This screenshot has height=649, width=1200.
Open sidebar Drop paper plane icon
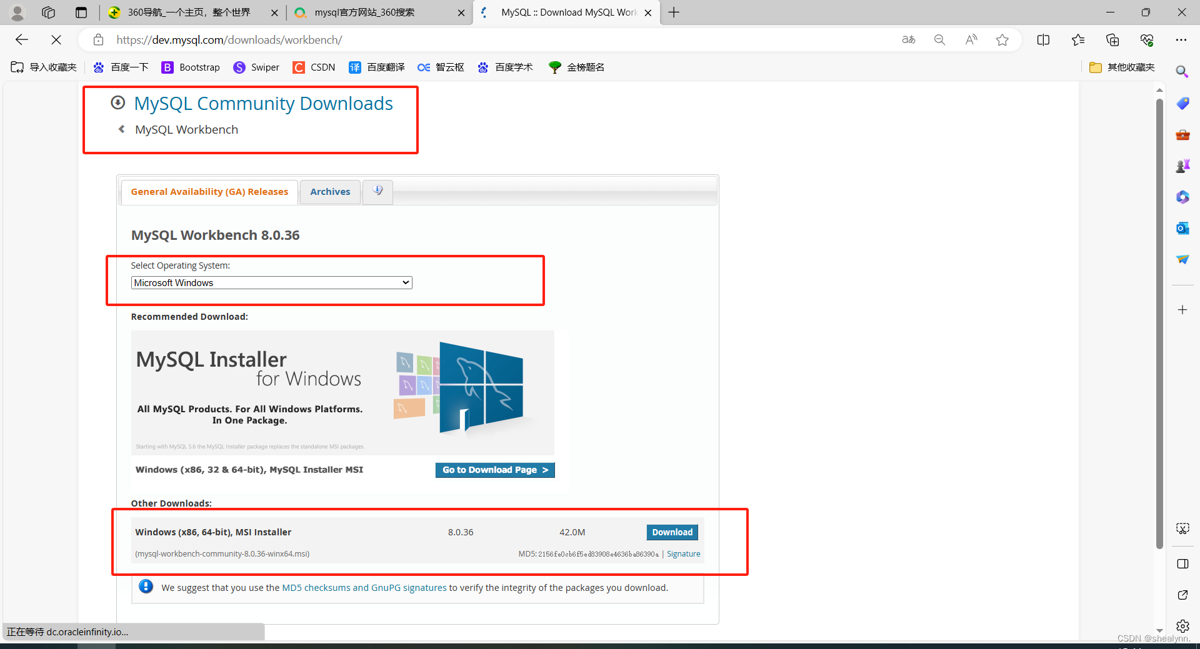(1182, 259)
